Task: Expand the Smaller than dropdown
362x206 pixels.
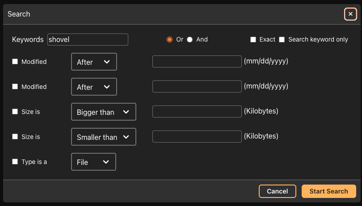Action: click(104, 137)
